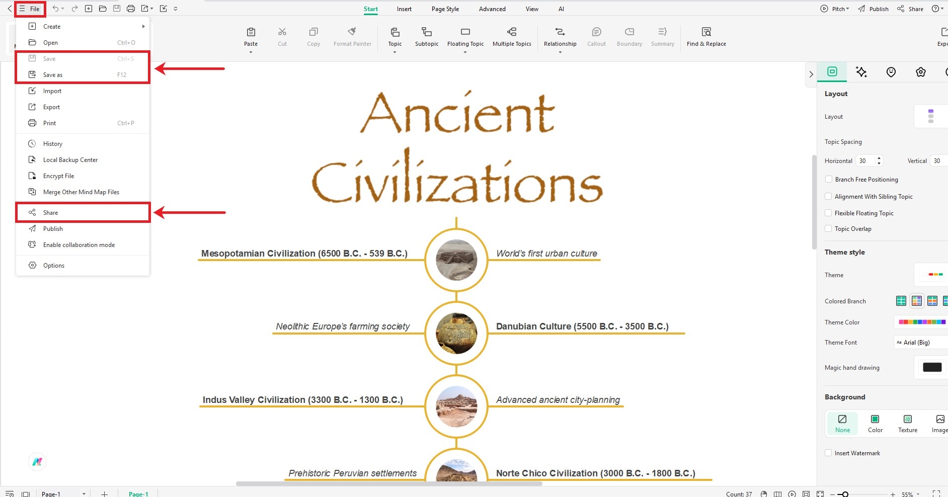Viewport: 948px width, 497px height.
Task: Open the Pitch dropdown
Action: pyautogui.click(x=835, y=9)
